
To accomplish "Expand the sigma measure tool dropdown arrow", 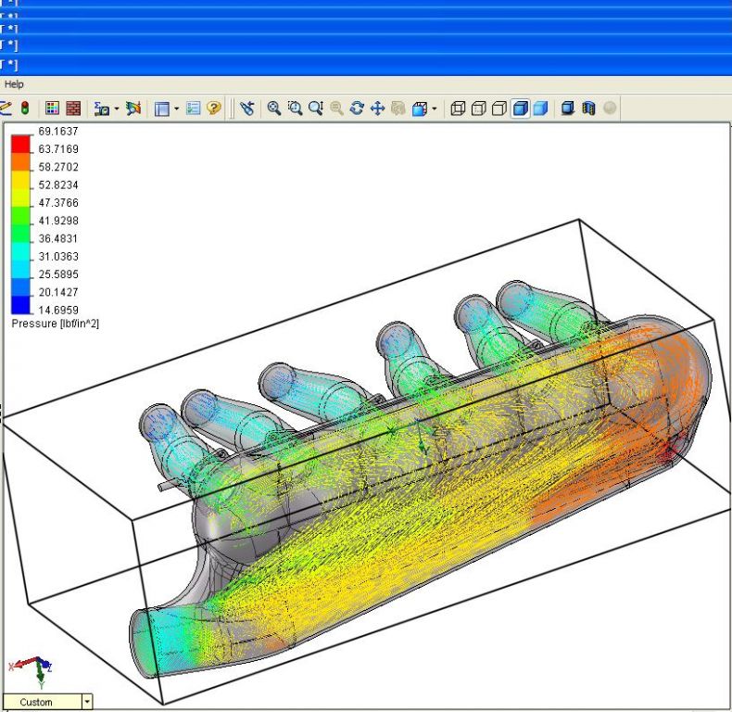I will pos(116,109).
